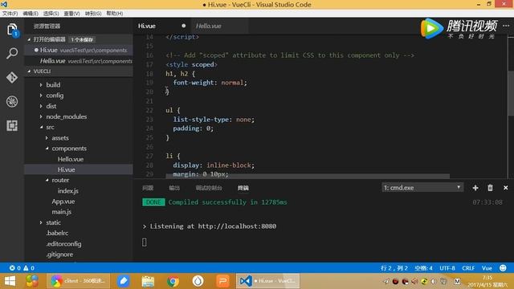Click the editor horizontal scrollbar
The width and height of the screenshot is (514, 289).
(x=308, y=177)
